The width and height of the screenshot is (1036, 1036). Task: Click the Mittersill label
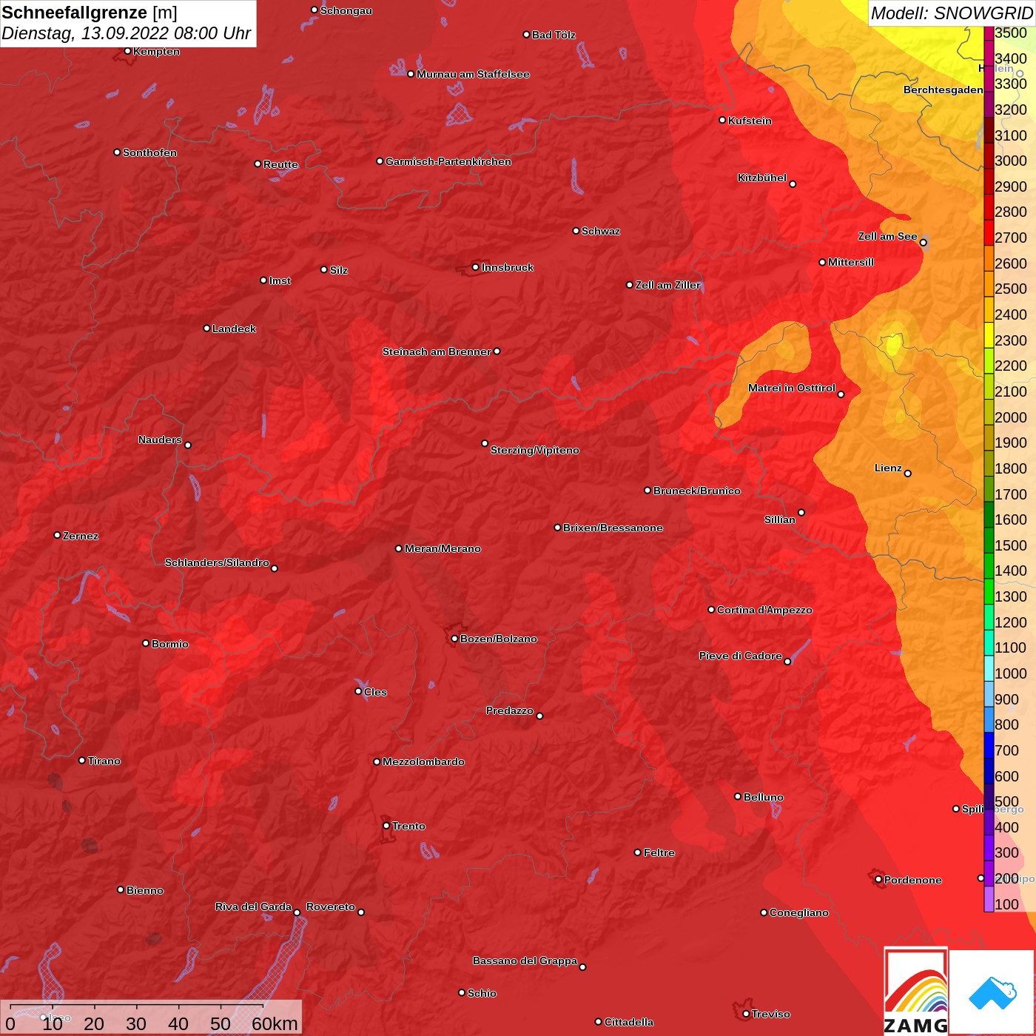coord(851,262)
